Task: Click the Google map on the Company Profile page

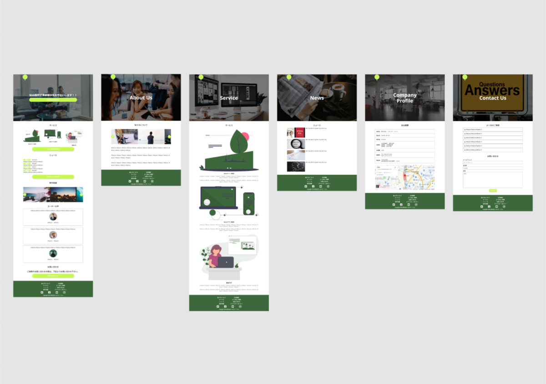Action: coord(405,177)
